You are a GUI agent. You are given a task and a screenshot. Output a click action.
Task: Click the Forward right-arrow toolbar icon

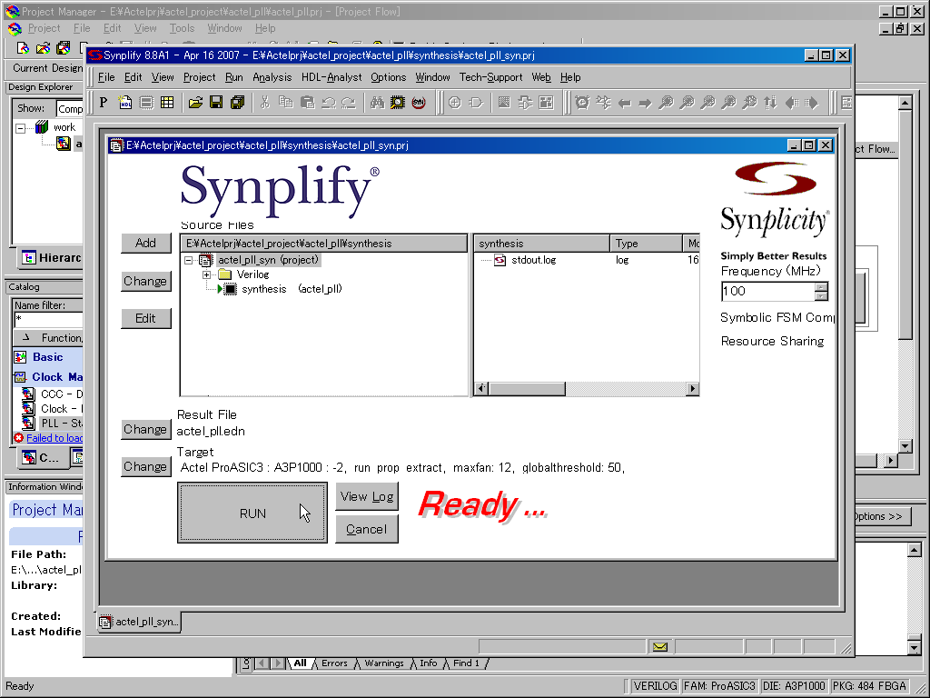645,104
